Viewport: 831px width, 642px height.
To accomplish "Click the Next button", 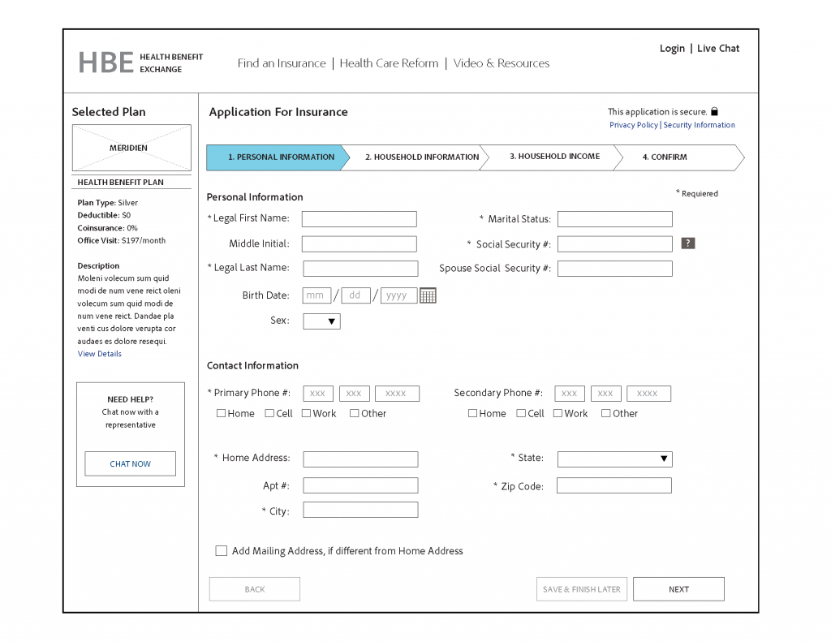I will click(x=678, y=589).
